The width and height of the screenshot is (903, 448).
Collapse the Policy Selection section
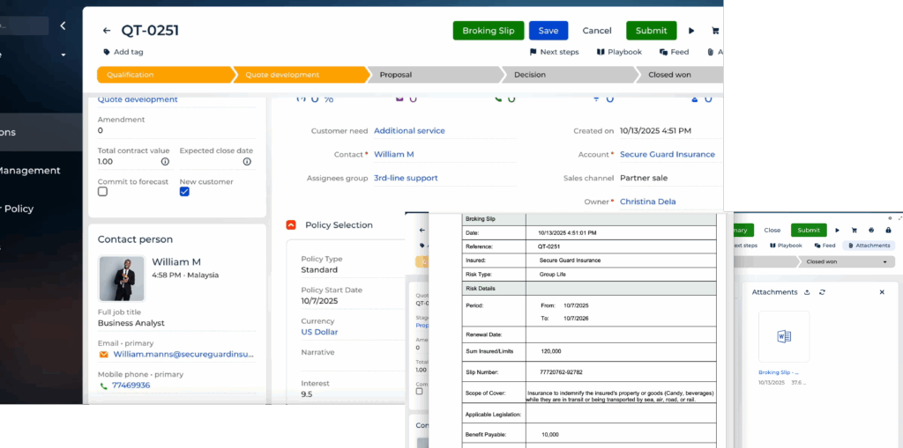(x=291, y=225)
